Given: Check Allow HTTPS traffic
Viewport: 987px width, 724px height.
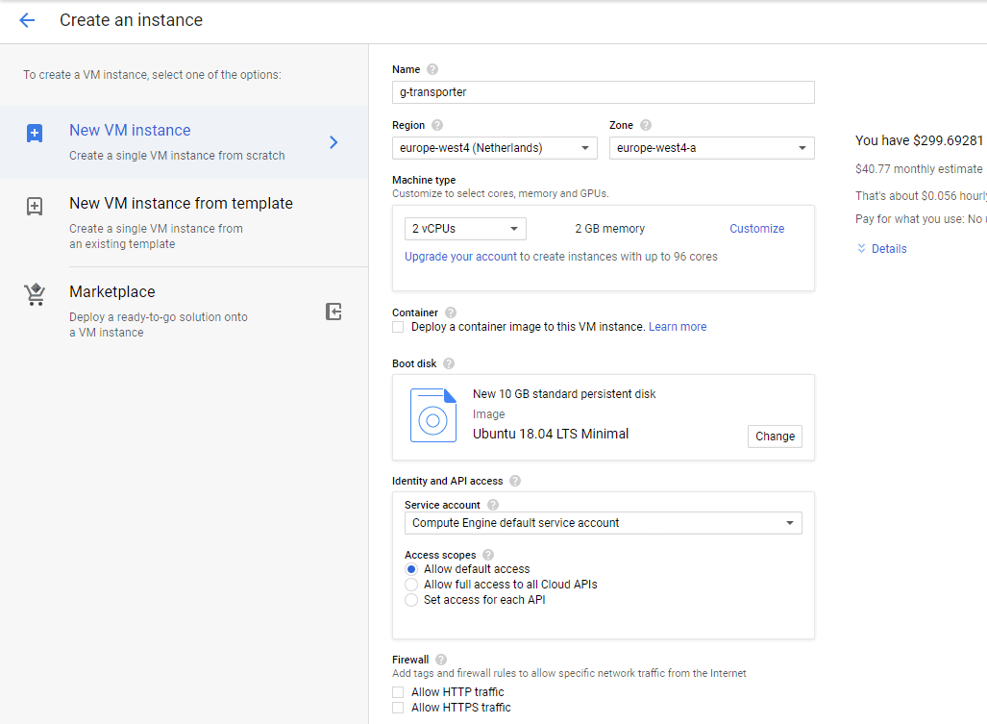Looking at the screenshot, I should click(x=398, y=708).
